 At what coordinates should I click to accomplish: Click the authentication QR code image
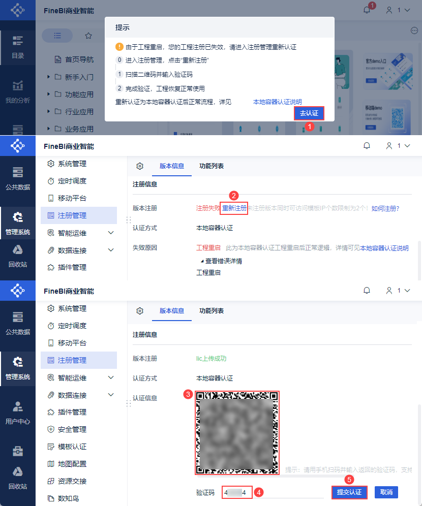pyautogui.click(x=237, y=433)
